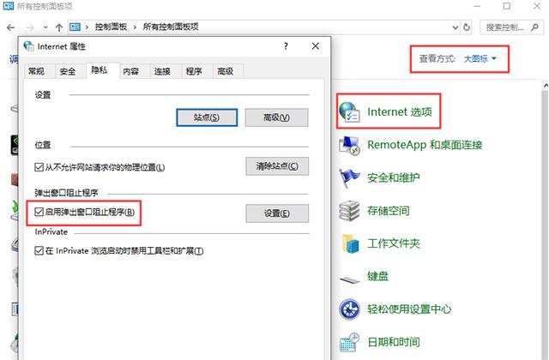Image resolution: width=549 pixels, height=360 pixels.
Task: Expand the chevron before 控制面板 in breadcrumb
Action: [x=87, y=27]
